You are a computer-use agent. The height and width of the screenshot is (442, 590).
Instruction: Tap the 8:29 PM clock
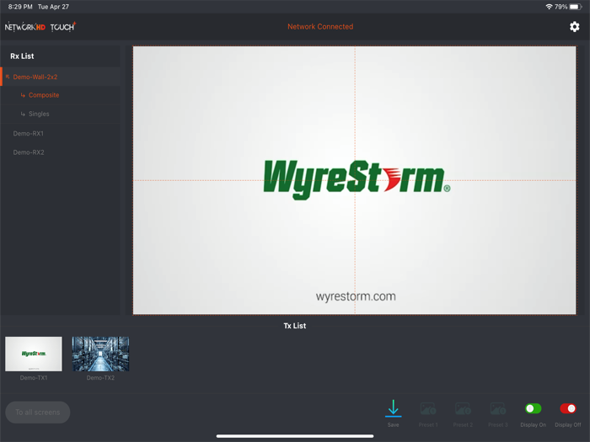tap(20, 7)
